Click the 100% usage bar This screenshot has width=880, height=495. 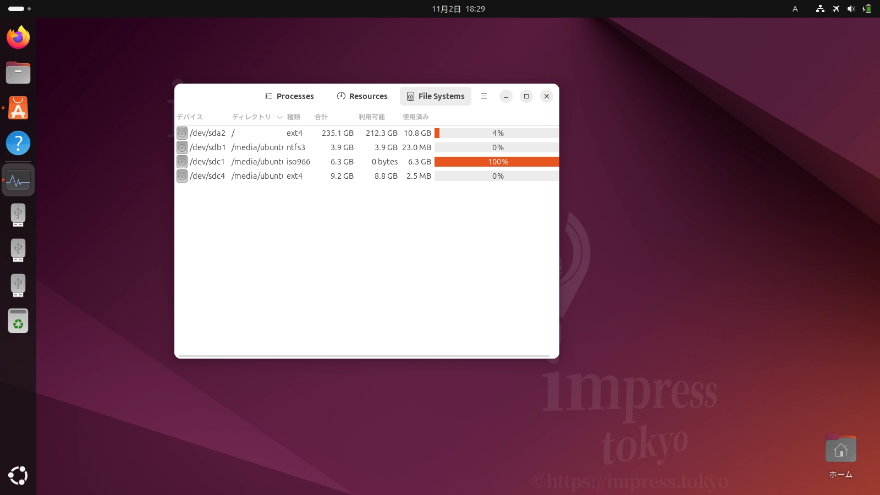pos(497,162)
